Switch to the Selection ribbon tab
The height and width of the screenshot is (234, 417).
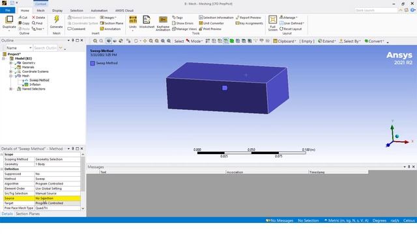[77, 10]
